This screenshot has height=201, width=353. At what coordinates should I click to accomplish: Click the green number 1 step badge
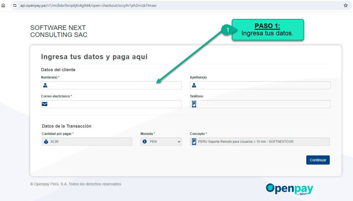click(228, 30)
